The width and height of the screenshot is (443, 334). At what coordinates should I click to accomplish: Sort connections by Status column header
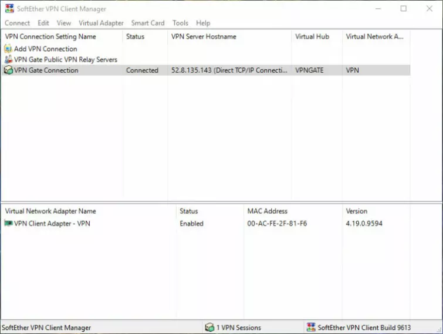136,36
